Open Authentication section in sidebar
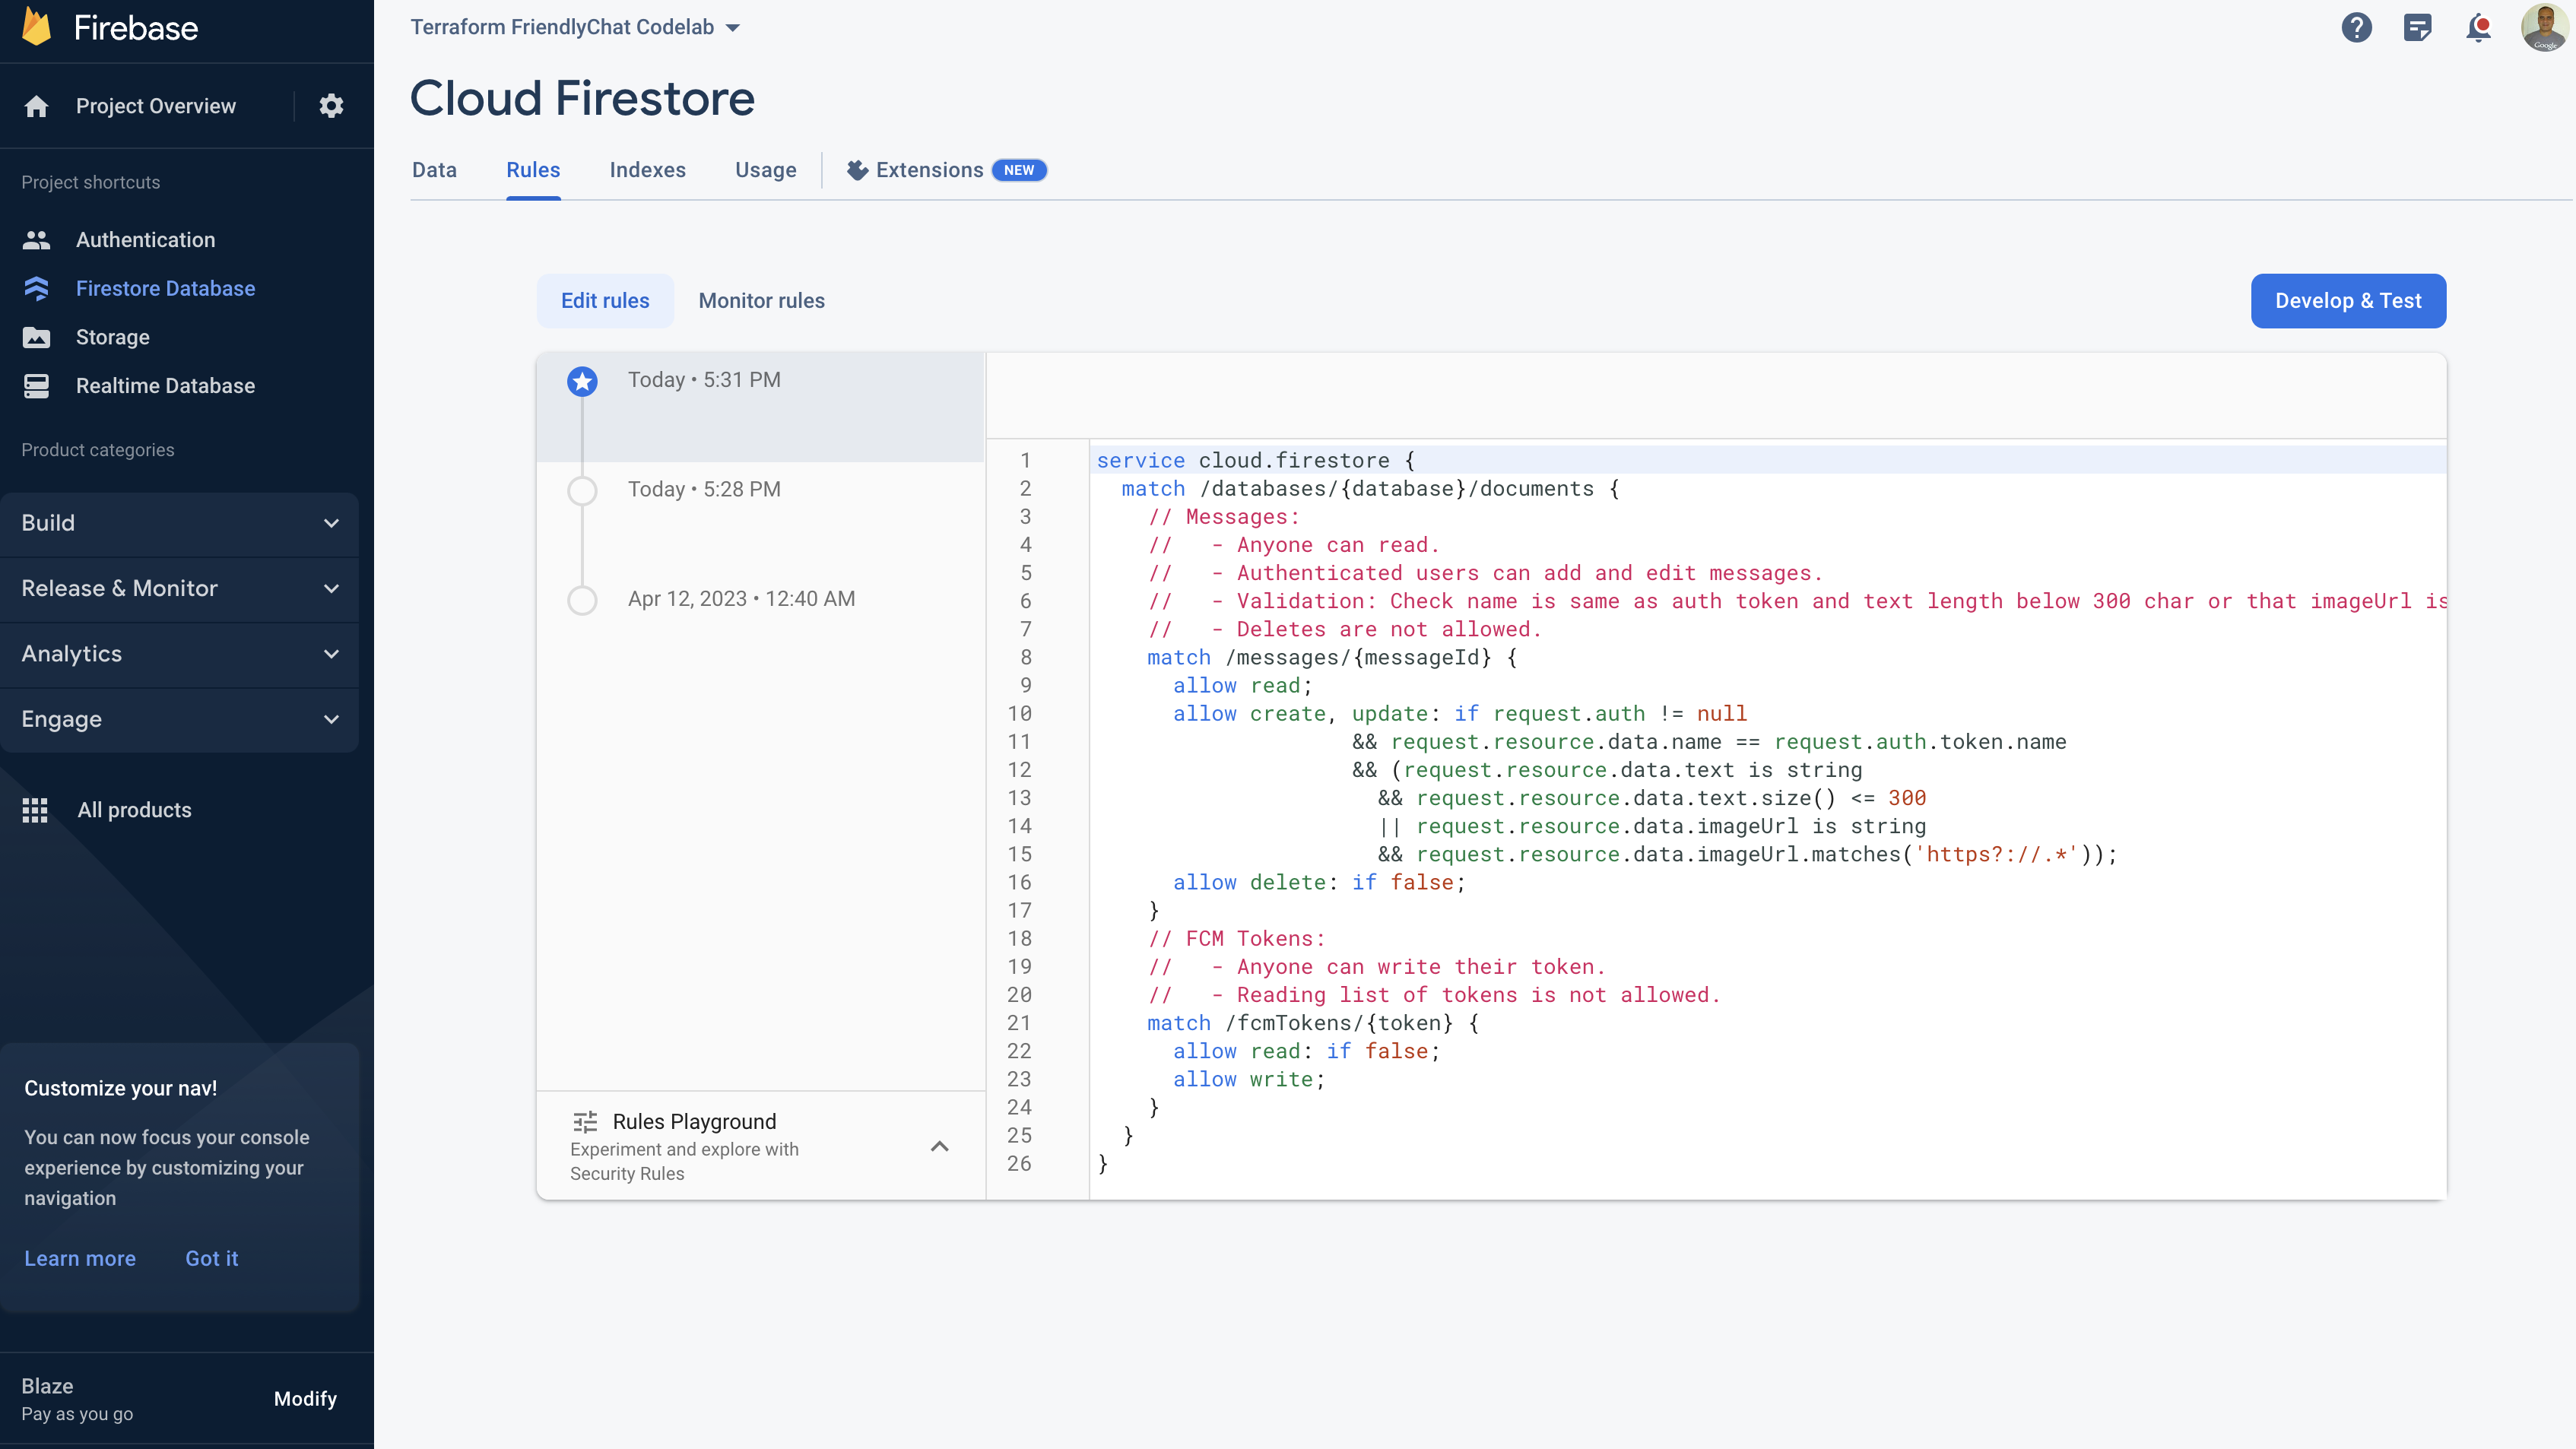Viewport: 2576px width, 1449px height. pyautogui.click(x=145, y=239)
